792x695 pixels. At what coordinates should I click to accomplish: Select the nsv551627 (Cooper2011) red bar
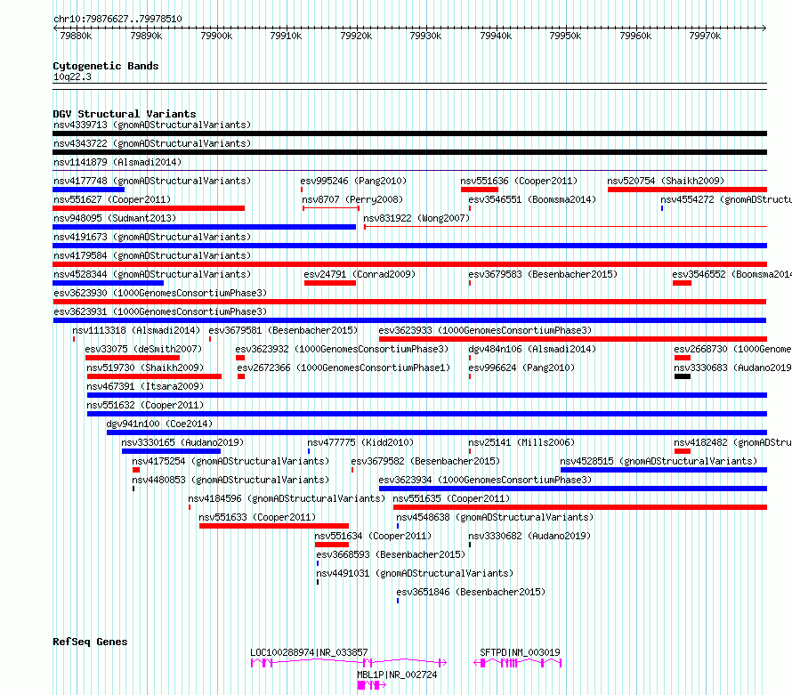coord(149,208)
